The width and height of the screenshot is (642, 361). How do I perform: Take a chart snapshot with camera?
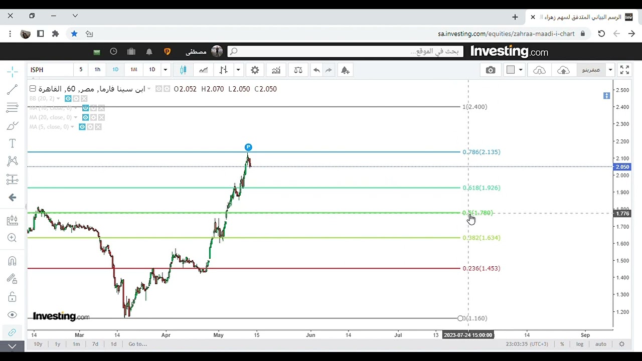tap(491, 70)
